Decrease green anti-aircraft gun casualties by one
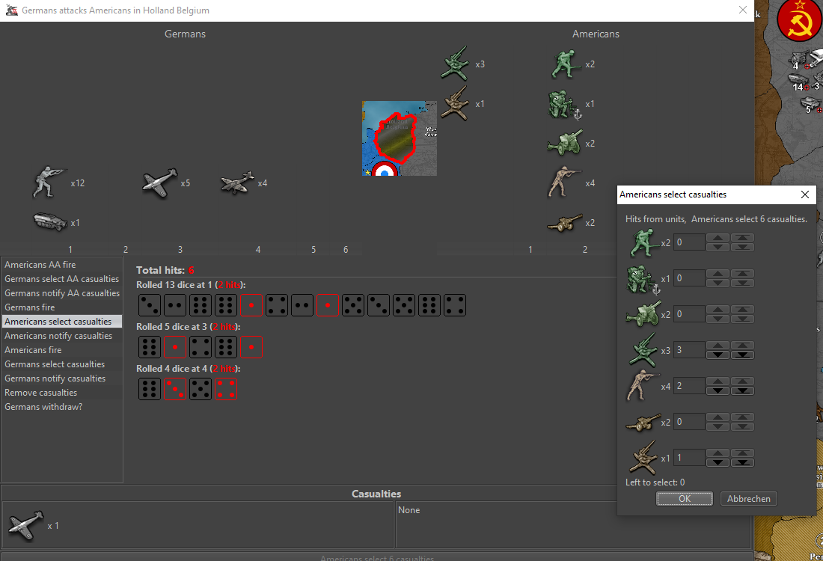 [x=718, y=355]
